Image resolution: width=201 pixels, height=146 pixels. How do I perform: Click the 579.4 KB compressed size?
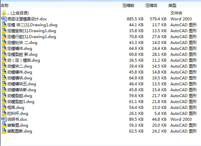158,19
